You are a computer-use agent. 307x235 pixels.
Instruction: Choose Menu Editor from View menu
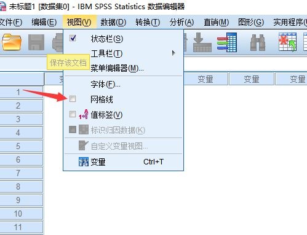tap(123, 68)
